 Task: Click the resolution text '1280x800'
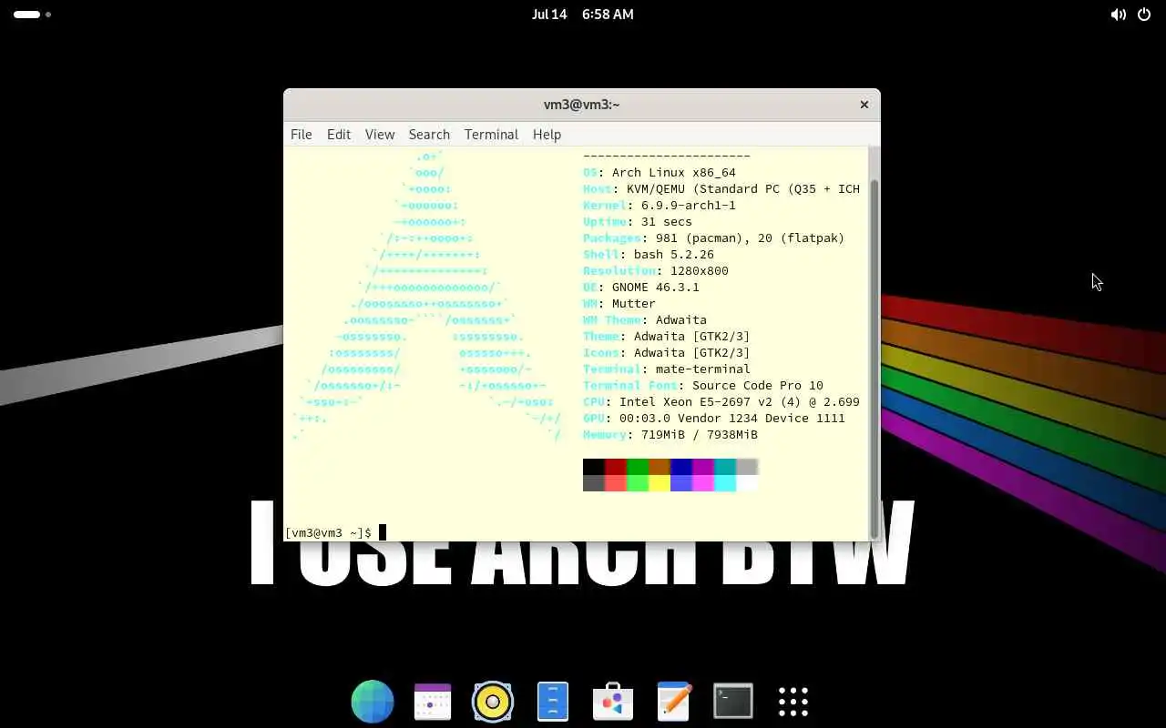tap(700, 271)
